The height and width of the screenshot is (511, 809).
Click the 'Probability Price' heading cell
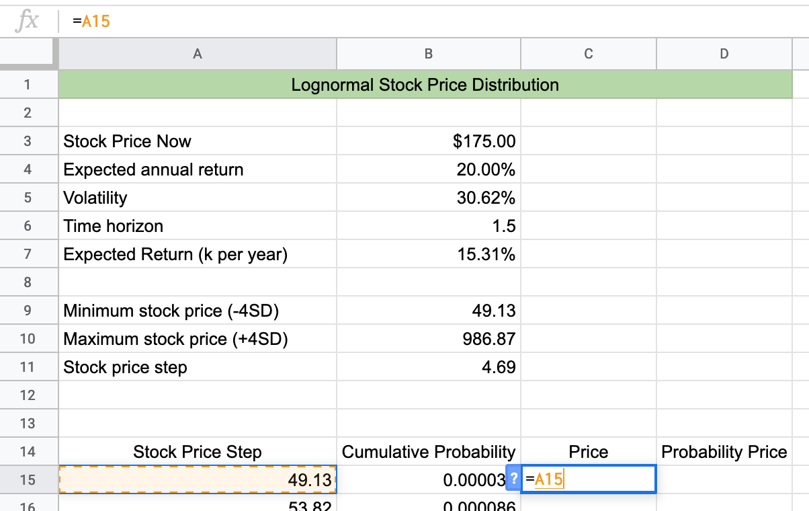724,452
